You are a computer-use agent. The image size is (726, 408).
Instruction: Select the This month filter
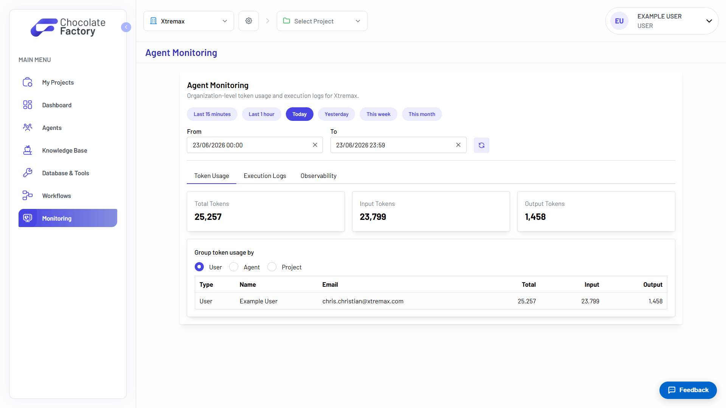point(422,114)
